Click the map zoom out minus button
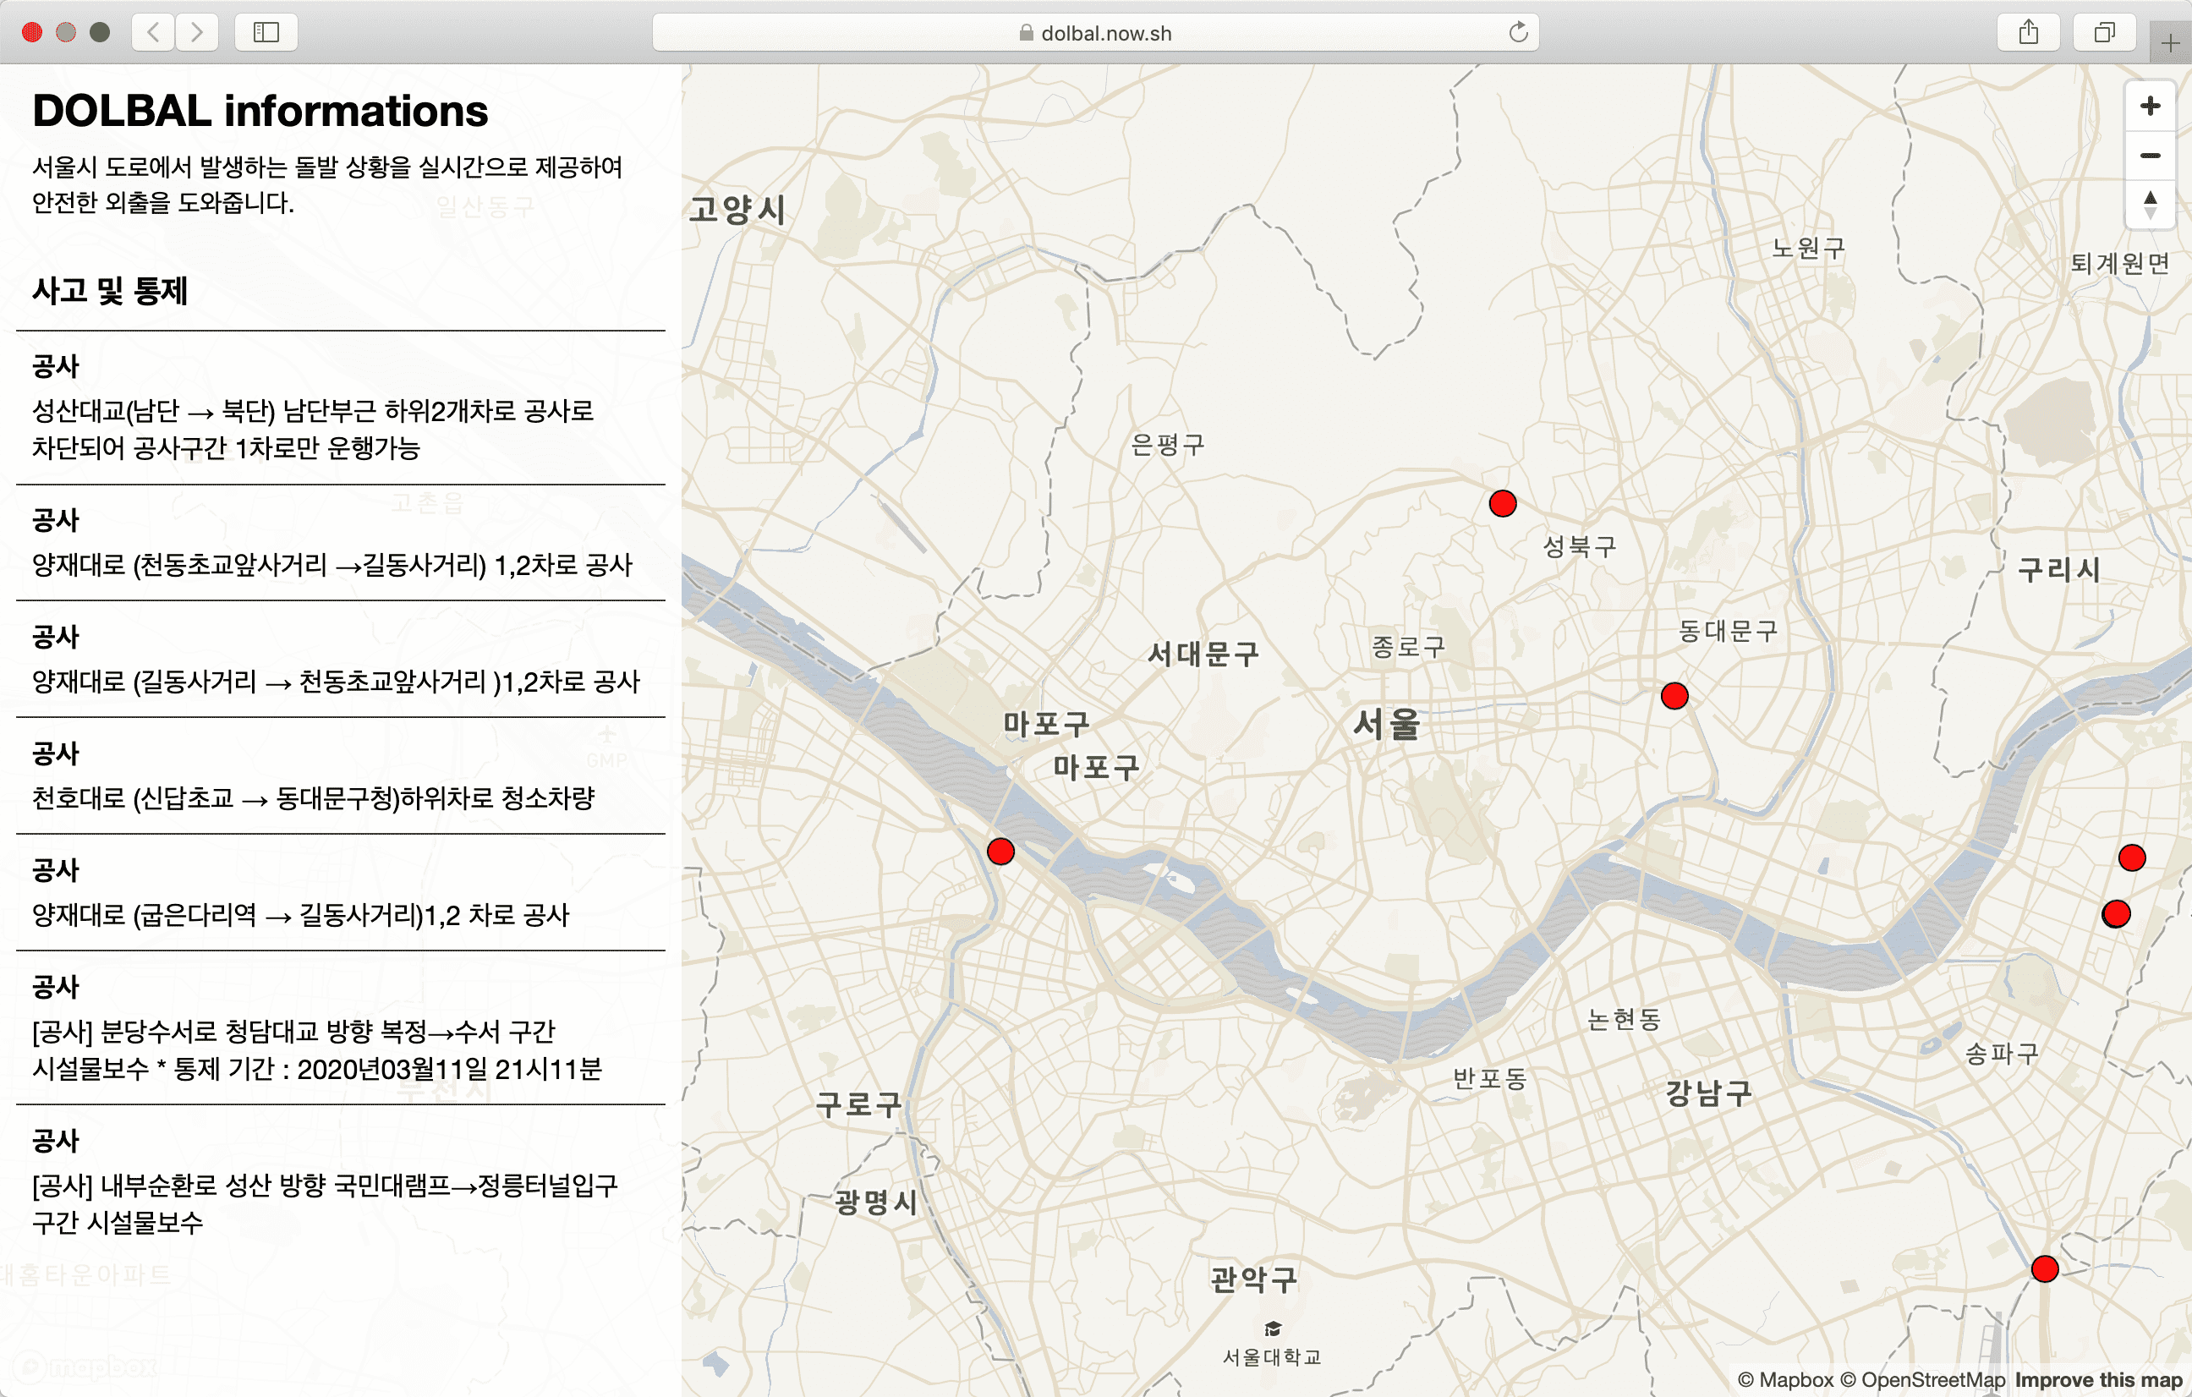This screenshot has width=2192, height=1397. (x=2149, y=156)
